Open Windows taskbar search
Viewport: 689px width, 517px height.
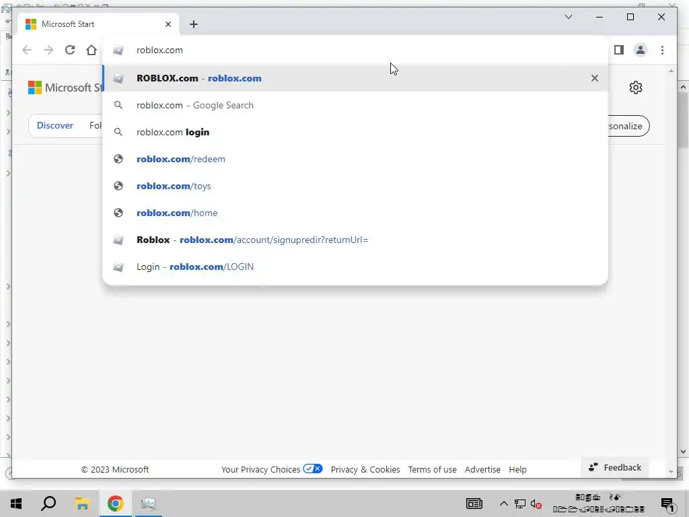48,504
